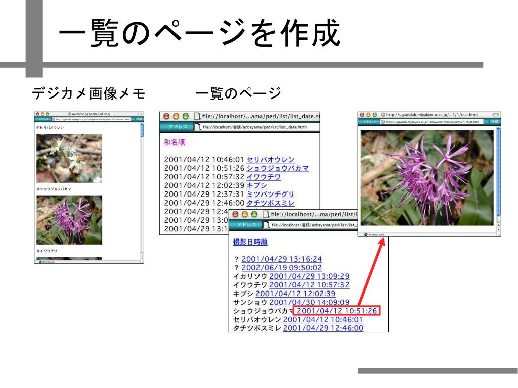518x388 pixels.
Task: Click the page icon in the name list title bar
Action: click(x=266, y=214)
